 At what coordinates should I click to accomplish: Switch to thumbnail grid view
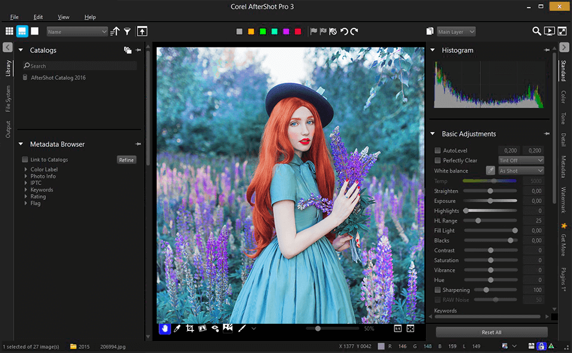click(x=10, y=31)
